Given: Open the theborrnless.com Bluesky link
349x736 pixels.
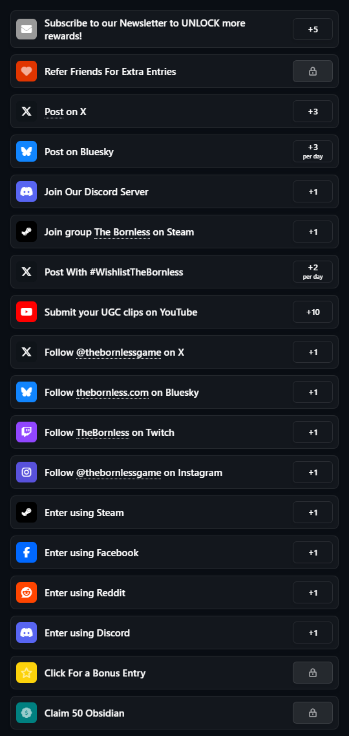Looking at the screenshot, I should pos(112,392).
